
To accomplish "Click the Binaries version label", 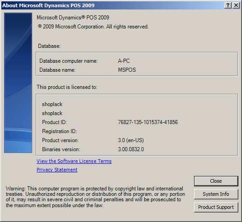I will [x=61, y=149].
